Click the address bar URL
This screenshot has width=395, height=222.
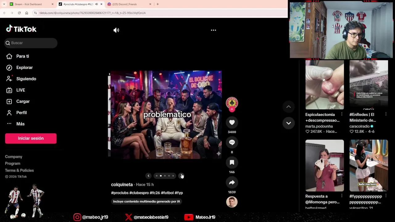93,13
